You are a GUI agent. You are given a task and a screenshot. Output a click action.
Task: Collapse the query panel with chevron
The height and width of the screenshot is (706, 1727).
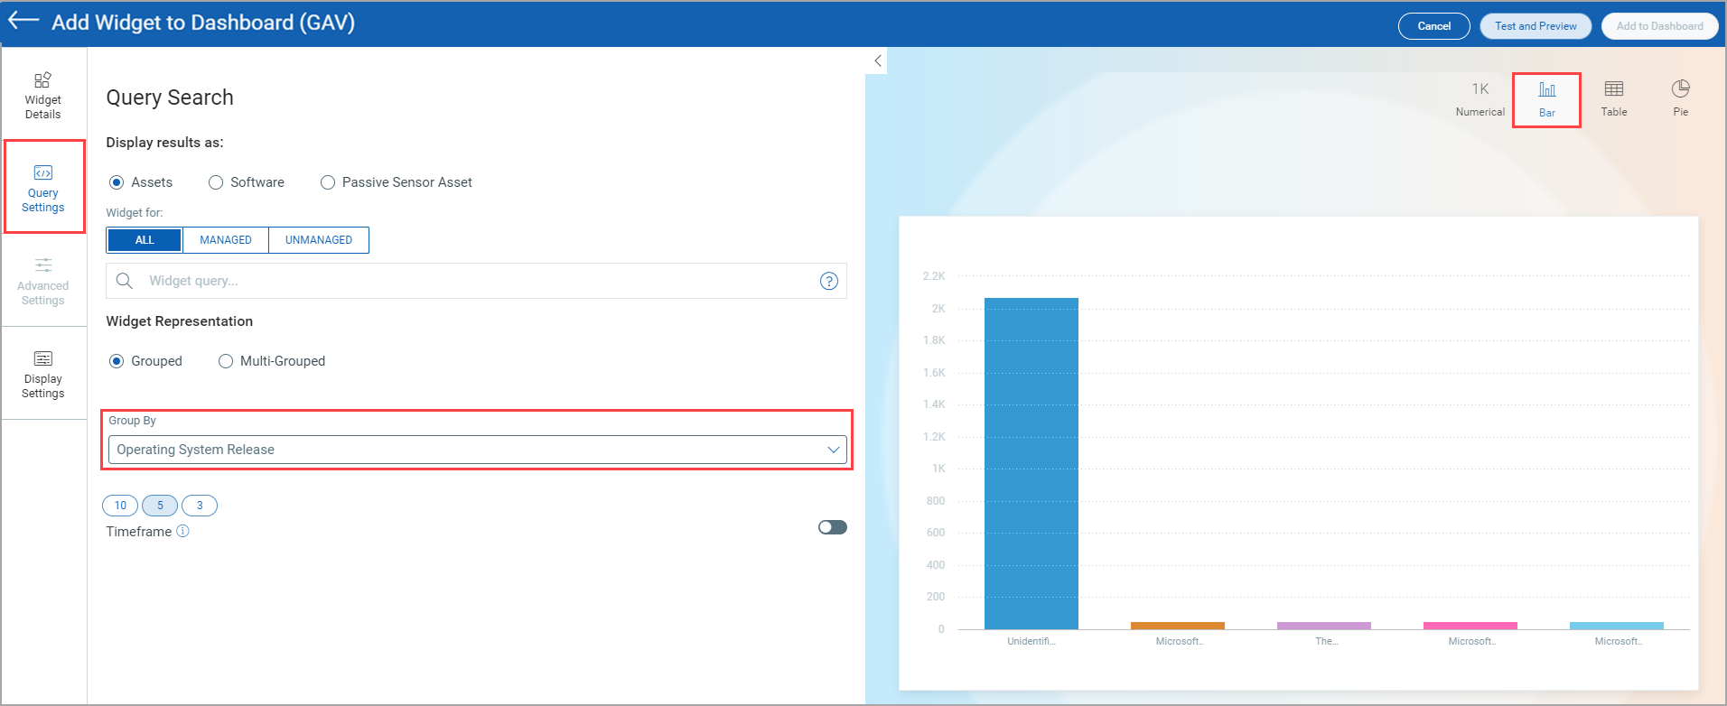pos(878,61)
